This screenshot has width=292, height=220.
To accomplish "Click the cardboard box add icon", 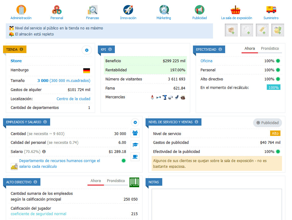I will click(x=231, y=30).
